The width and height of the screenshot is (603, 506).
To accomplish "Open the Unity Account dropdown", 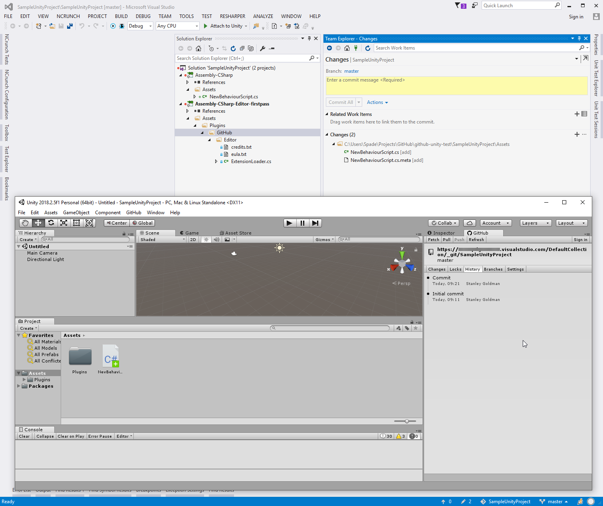I will pos(496,223).
